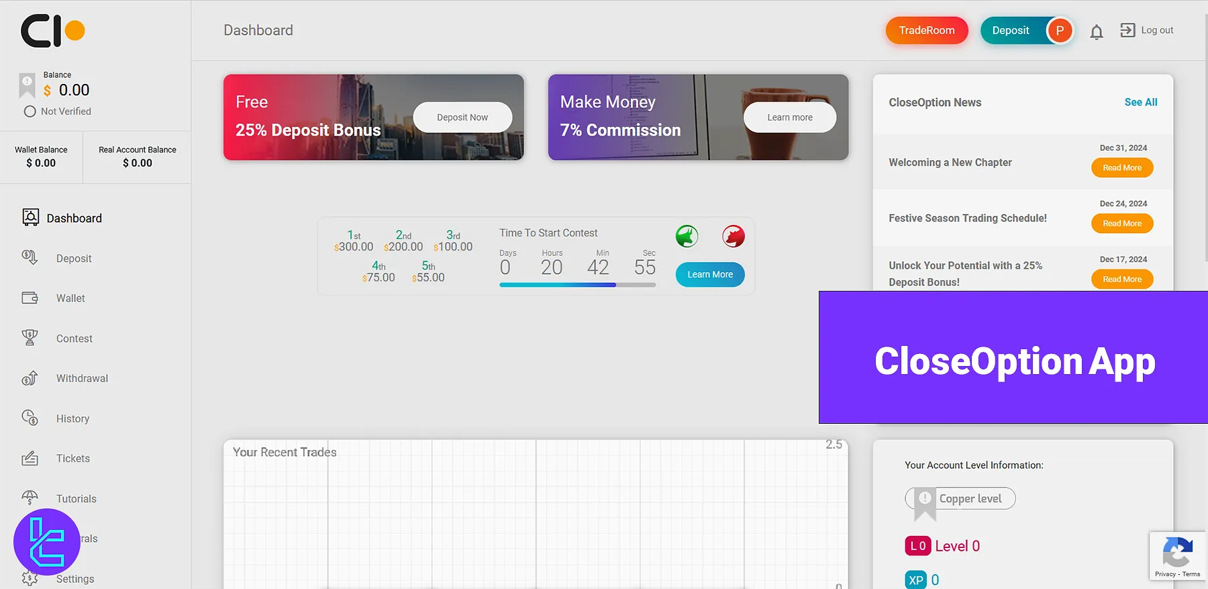Click the Withdrawal icon in sidebar
Screen dimensions: 1208x589
click(30, 378)
